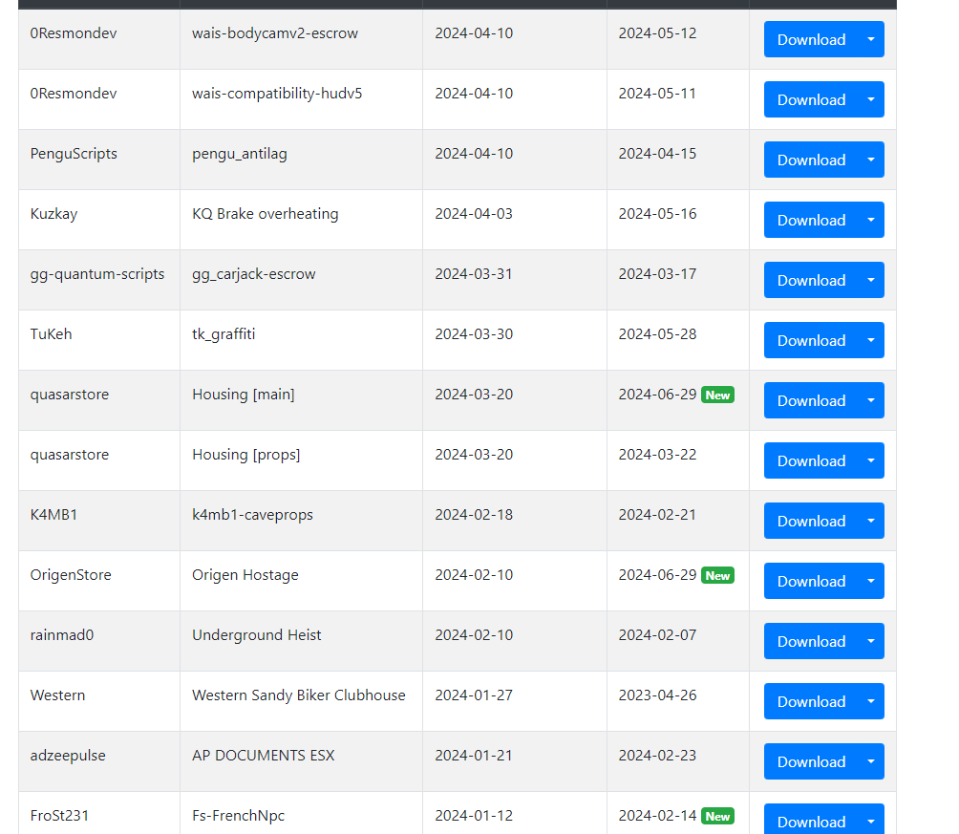Select date 2024-01-21 in adzeepulse row

click(x=474, y=756)
